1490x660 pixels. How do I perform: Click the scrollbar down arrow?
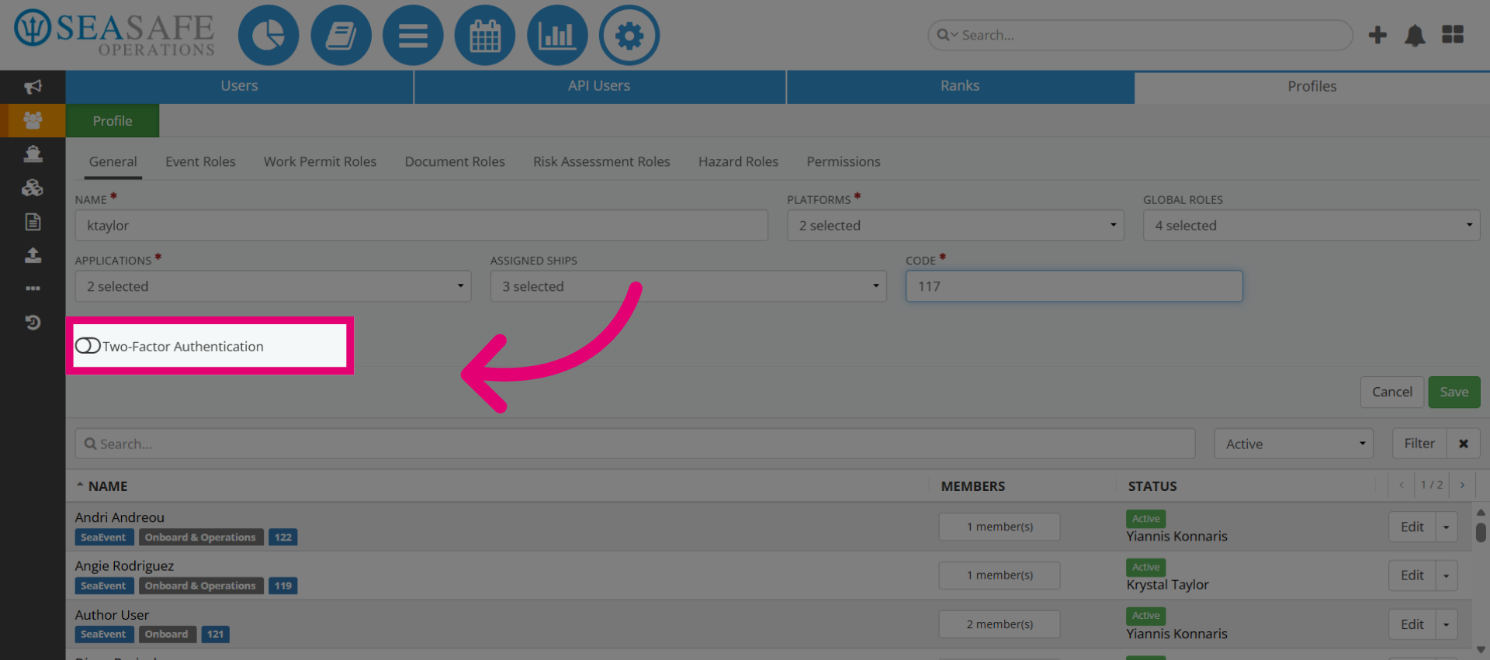tap(1481, 650)
